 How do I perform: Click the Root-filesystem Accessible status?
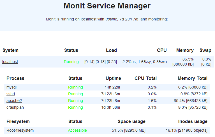(x=77, y=130)
